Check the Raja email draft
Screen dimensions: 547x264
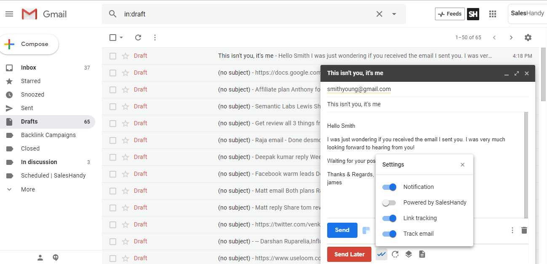point(113,140)
